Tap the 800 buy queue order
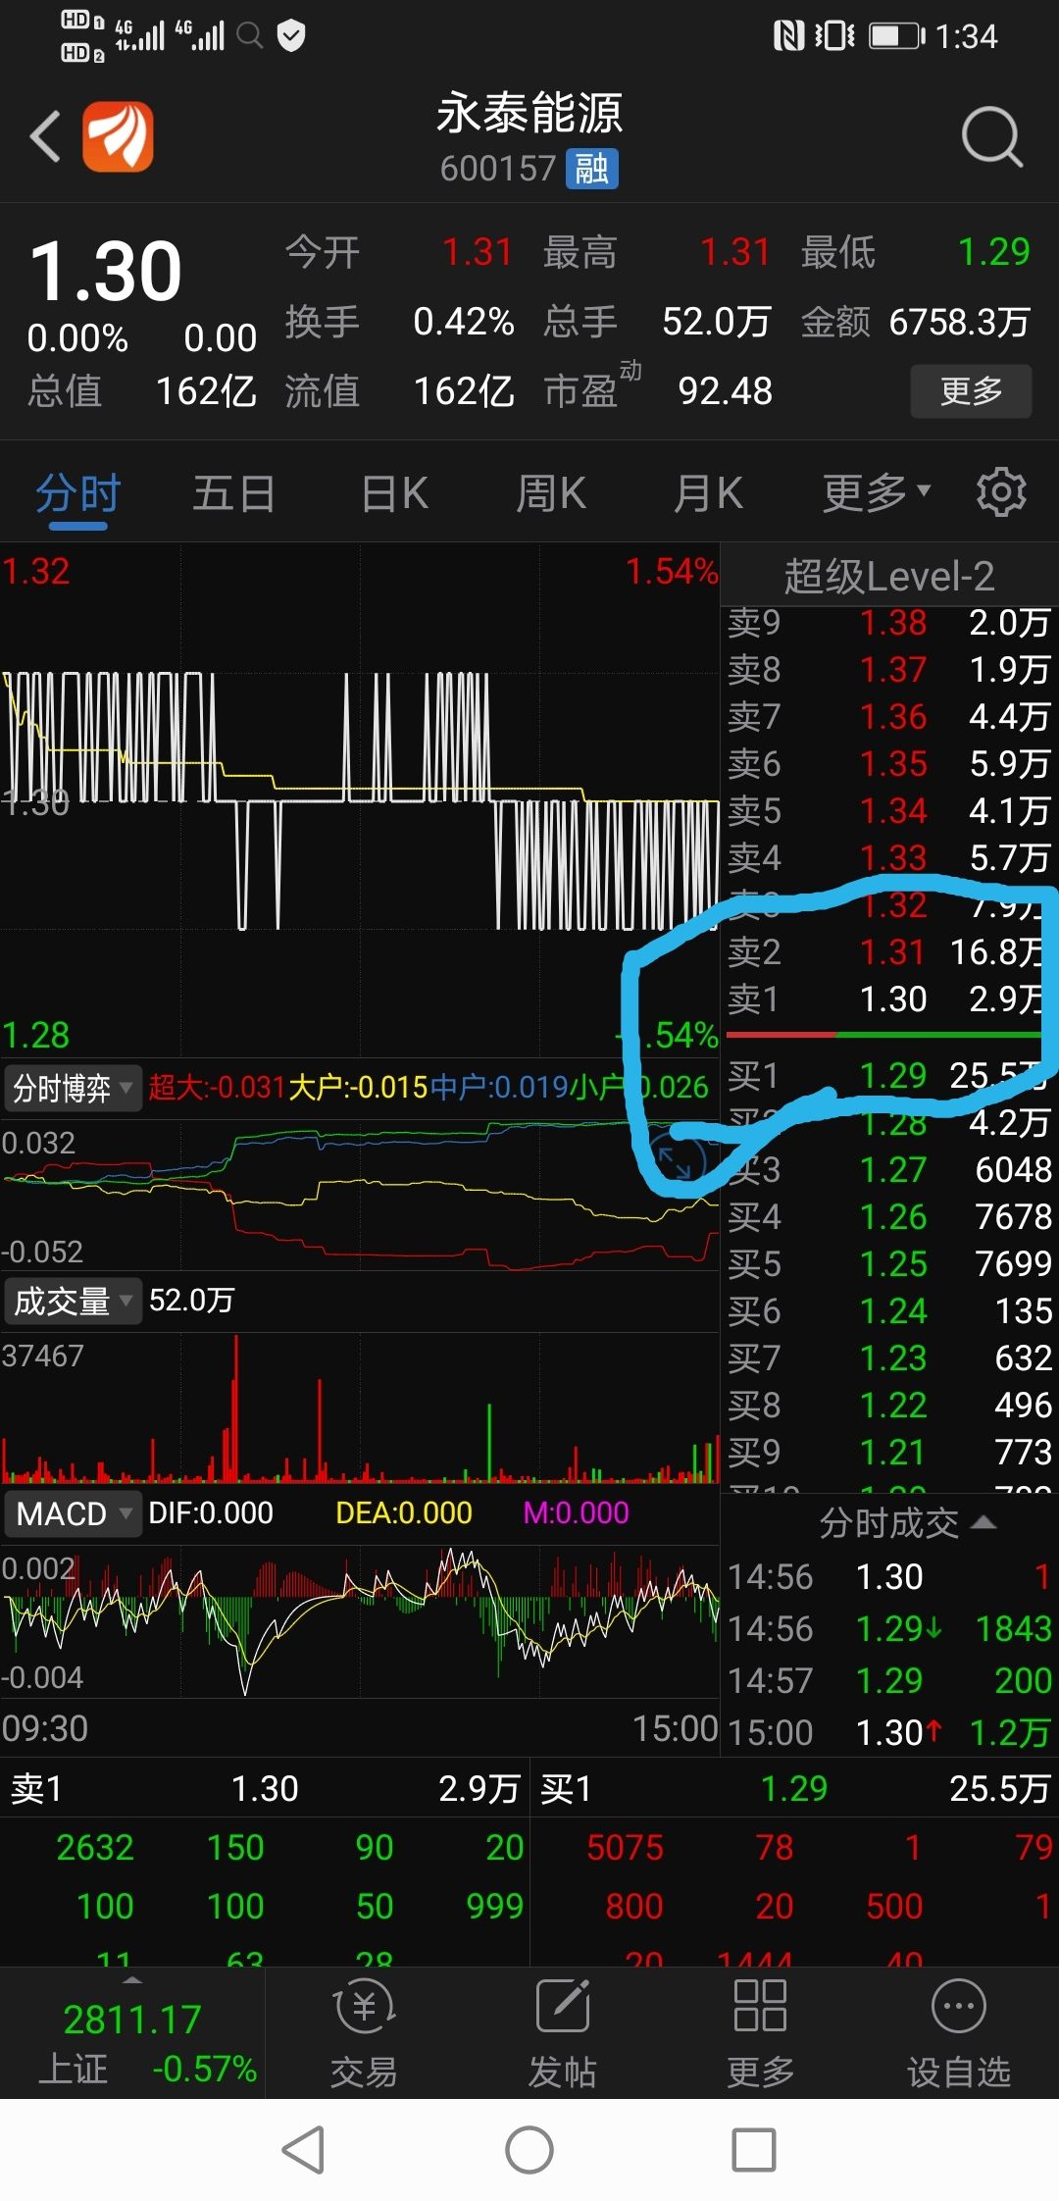 [x=633, y=1907]
